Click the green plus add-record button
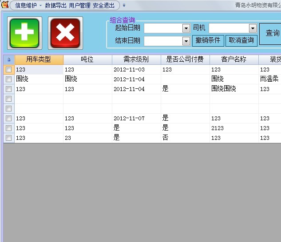Image resolution: width=281 pixels, height=242 pixels. (x=24, y=33)
